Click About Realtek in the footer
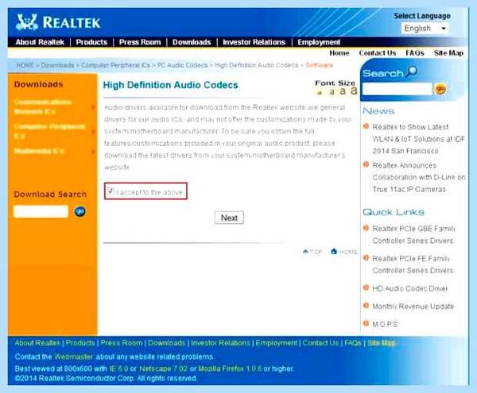The width and height of the screenshot is (477, 393). [37, 343]
